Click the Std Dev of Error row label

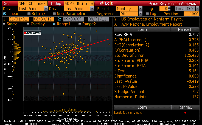point(129,55)
